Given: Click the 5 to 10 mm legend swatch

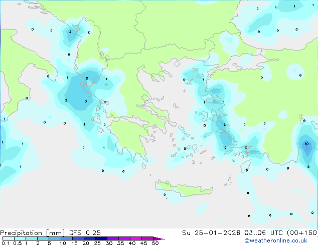Looking at the screenshot, I should point(55,238).
